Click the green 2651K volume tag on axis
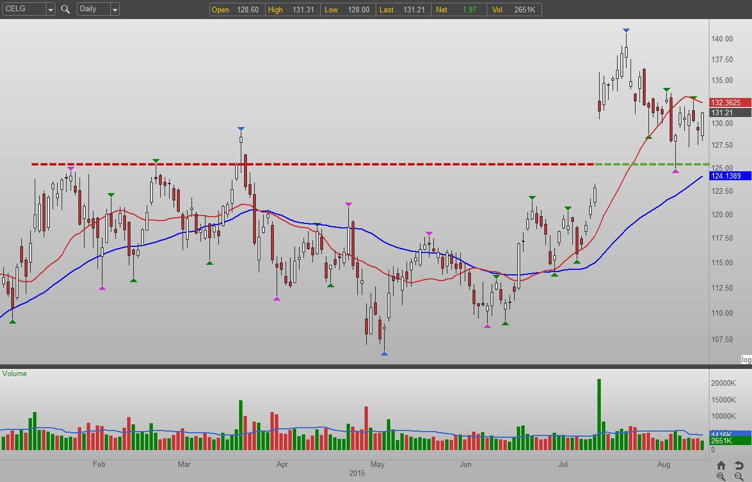 click(x=730, y=441)
